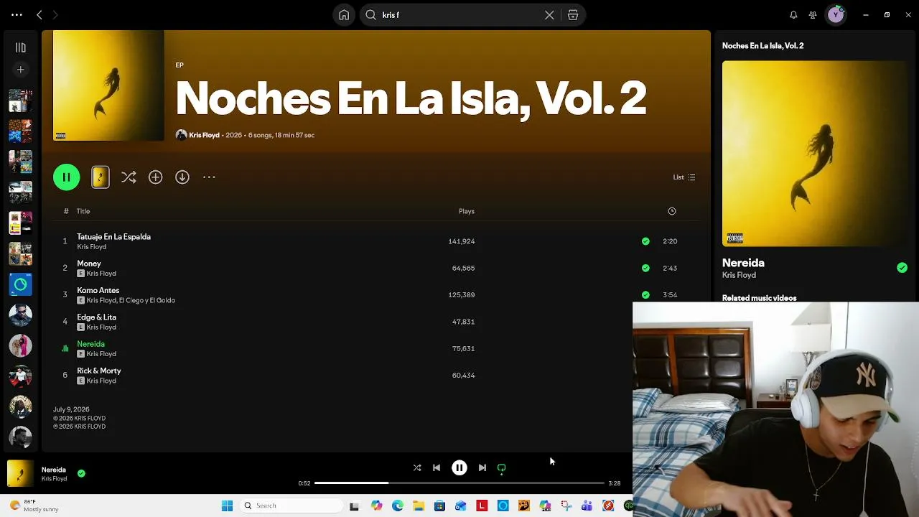Open the red L app on taskbar
Screen dimensions: 919x517
pos(482,506)
